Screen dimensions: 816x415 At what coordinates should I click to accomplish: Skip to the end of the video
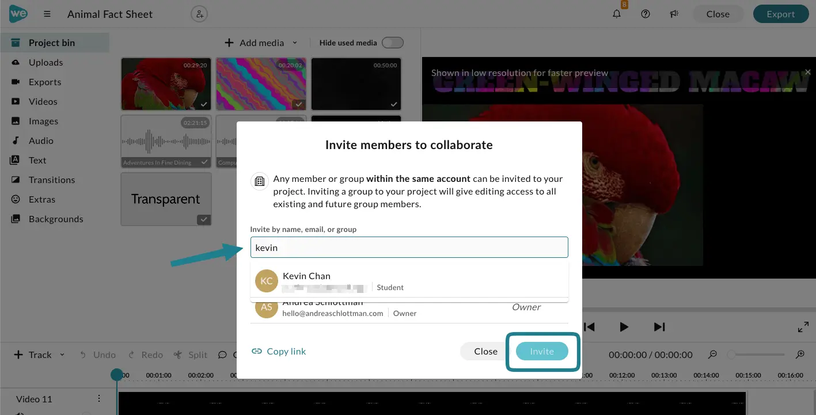659,327
